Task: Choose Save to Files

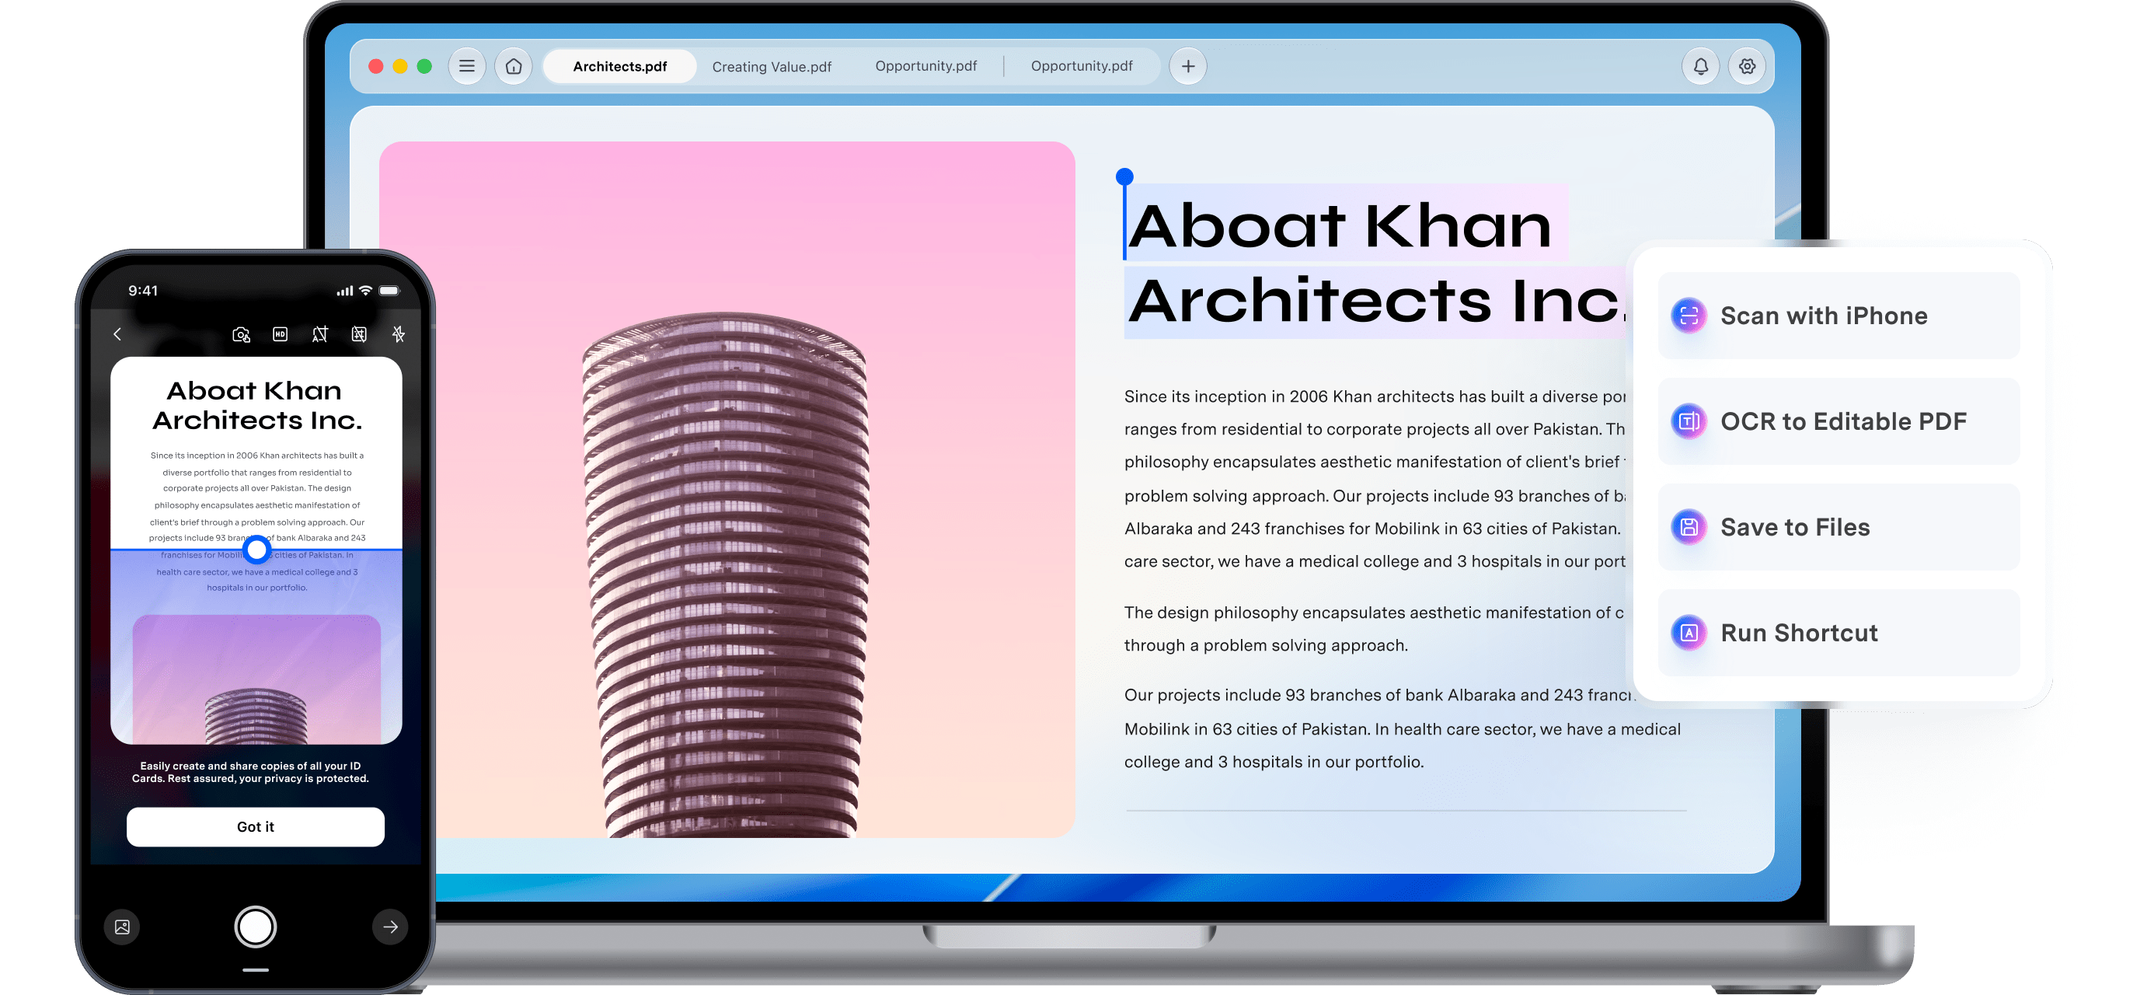Action: pos(1839,526)
